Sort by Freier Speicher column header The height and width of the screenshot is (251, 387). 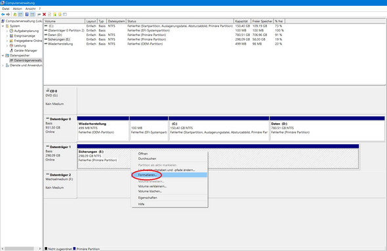tap(262, 21)
